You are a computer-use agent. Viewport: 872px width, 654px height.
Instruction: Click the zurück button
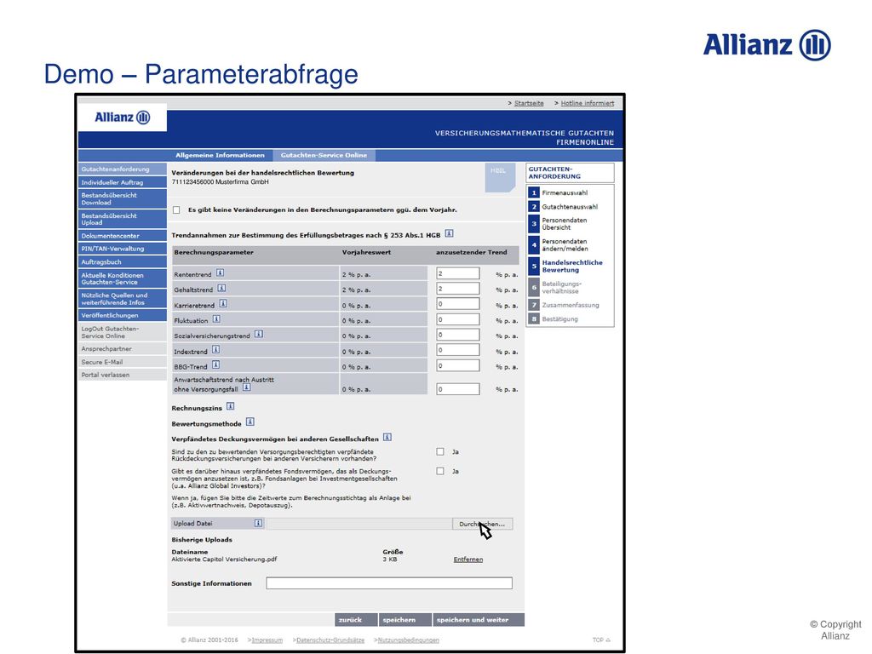[355, 620]
